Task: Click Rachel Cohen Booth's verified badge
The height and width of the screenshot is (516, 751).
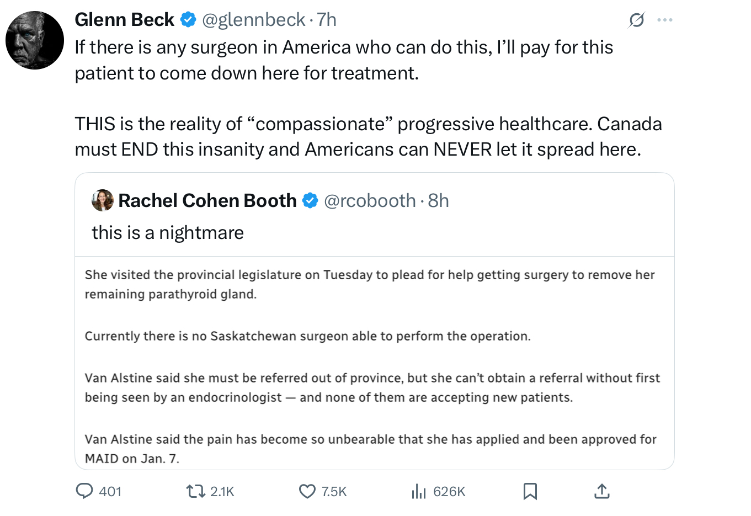Action: pyautogui.click(x=310, y=200)
